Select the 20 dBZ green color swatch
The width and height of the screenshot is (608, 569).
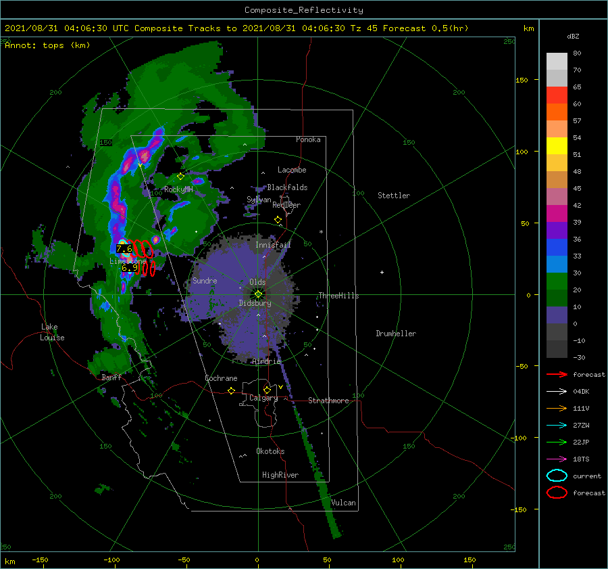click(x=557, y=281)
